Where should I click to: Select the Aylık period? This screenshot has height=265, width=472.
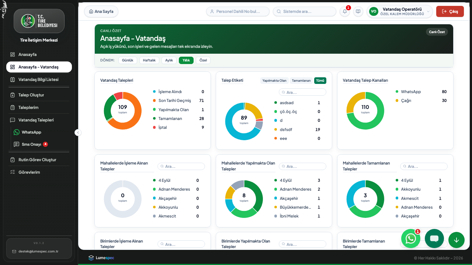[169, 60]
